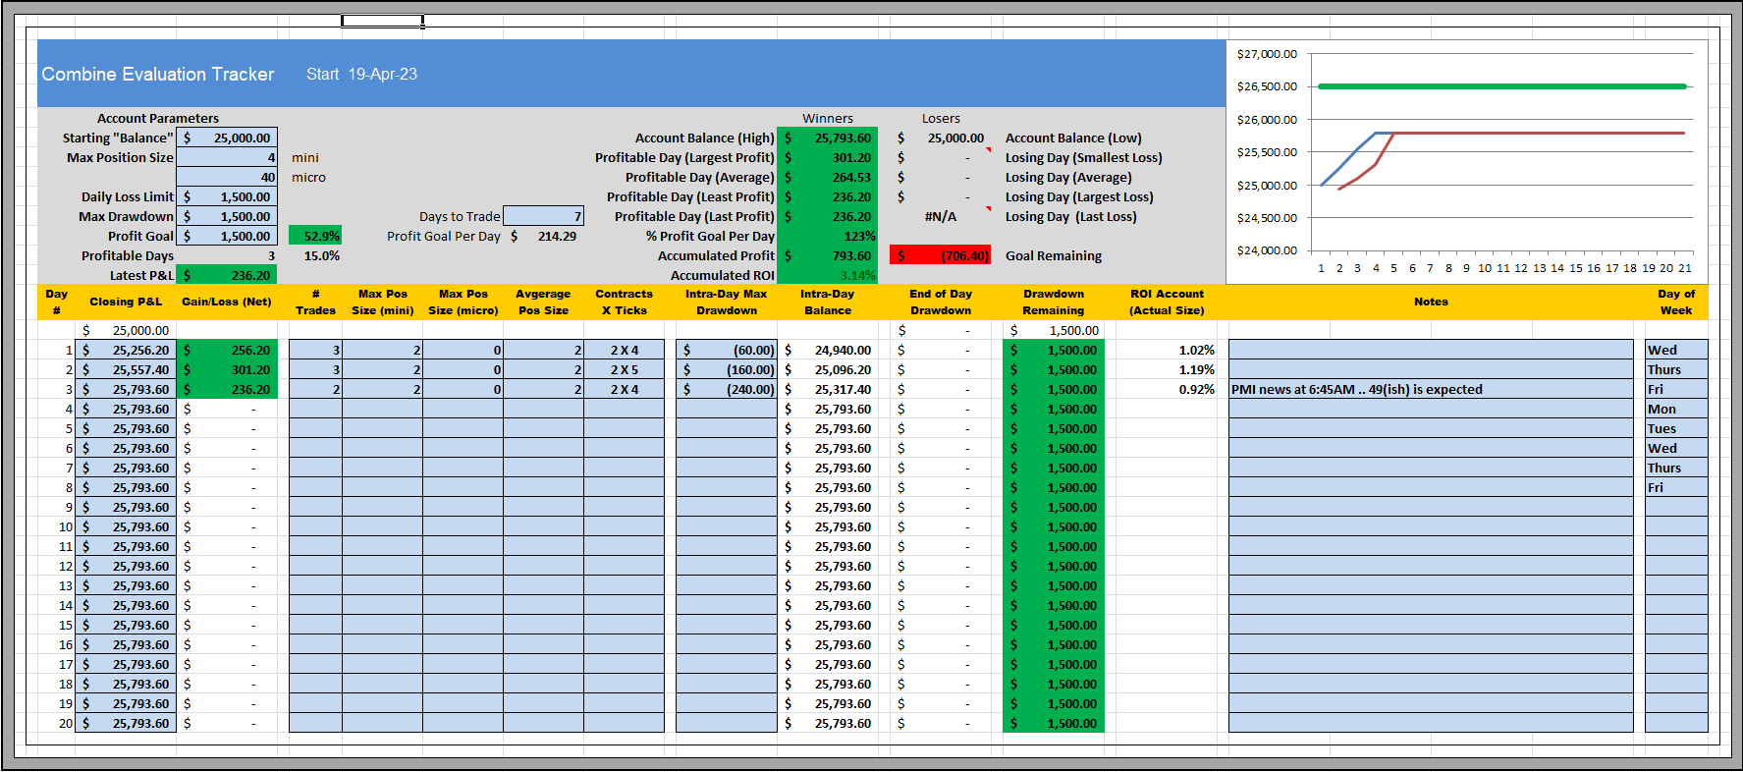The width and height of the screenshot is (1743, 772).
Task: Click Profitable Day (Average) 264.53 value
Action: [x=827, y=177]
